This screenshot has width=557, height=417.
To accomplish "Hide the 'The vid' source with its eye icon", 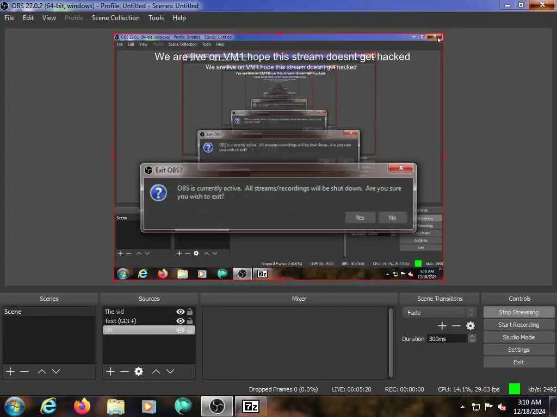I will click(x=181, y=312).
